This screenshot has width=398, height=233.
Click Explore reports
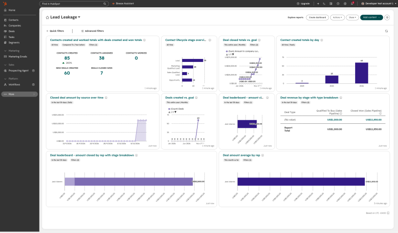pyautogui.click(x=296, y=18)
